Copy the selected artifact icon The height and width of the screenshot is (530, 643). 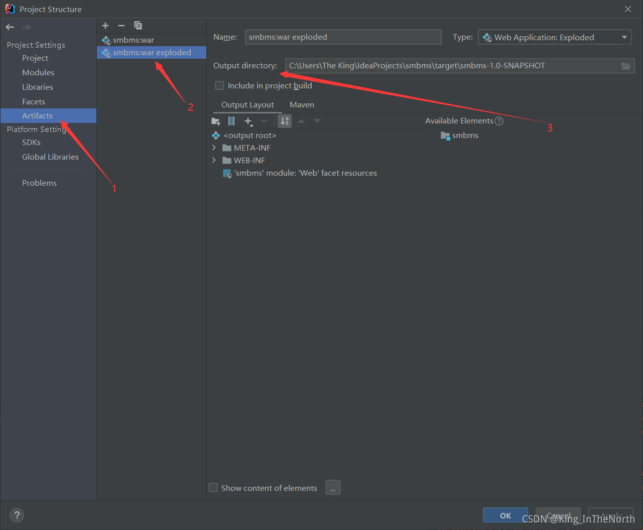tap(138, 26)
